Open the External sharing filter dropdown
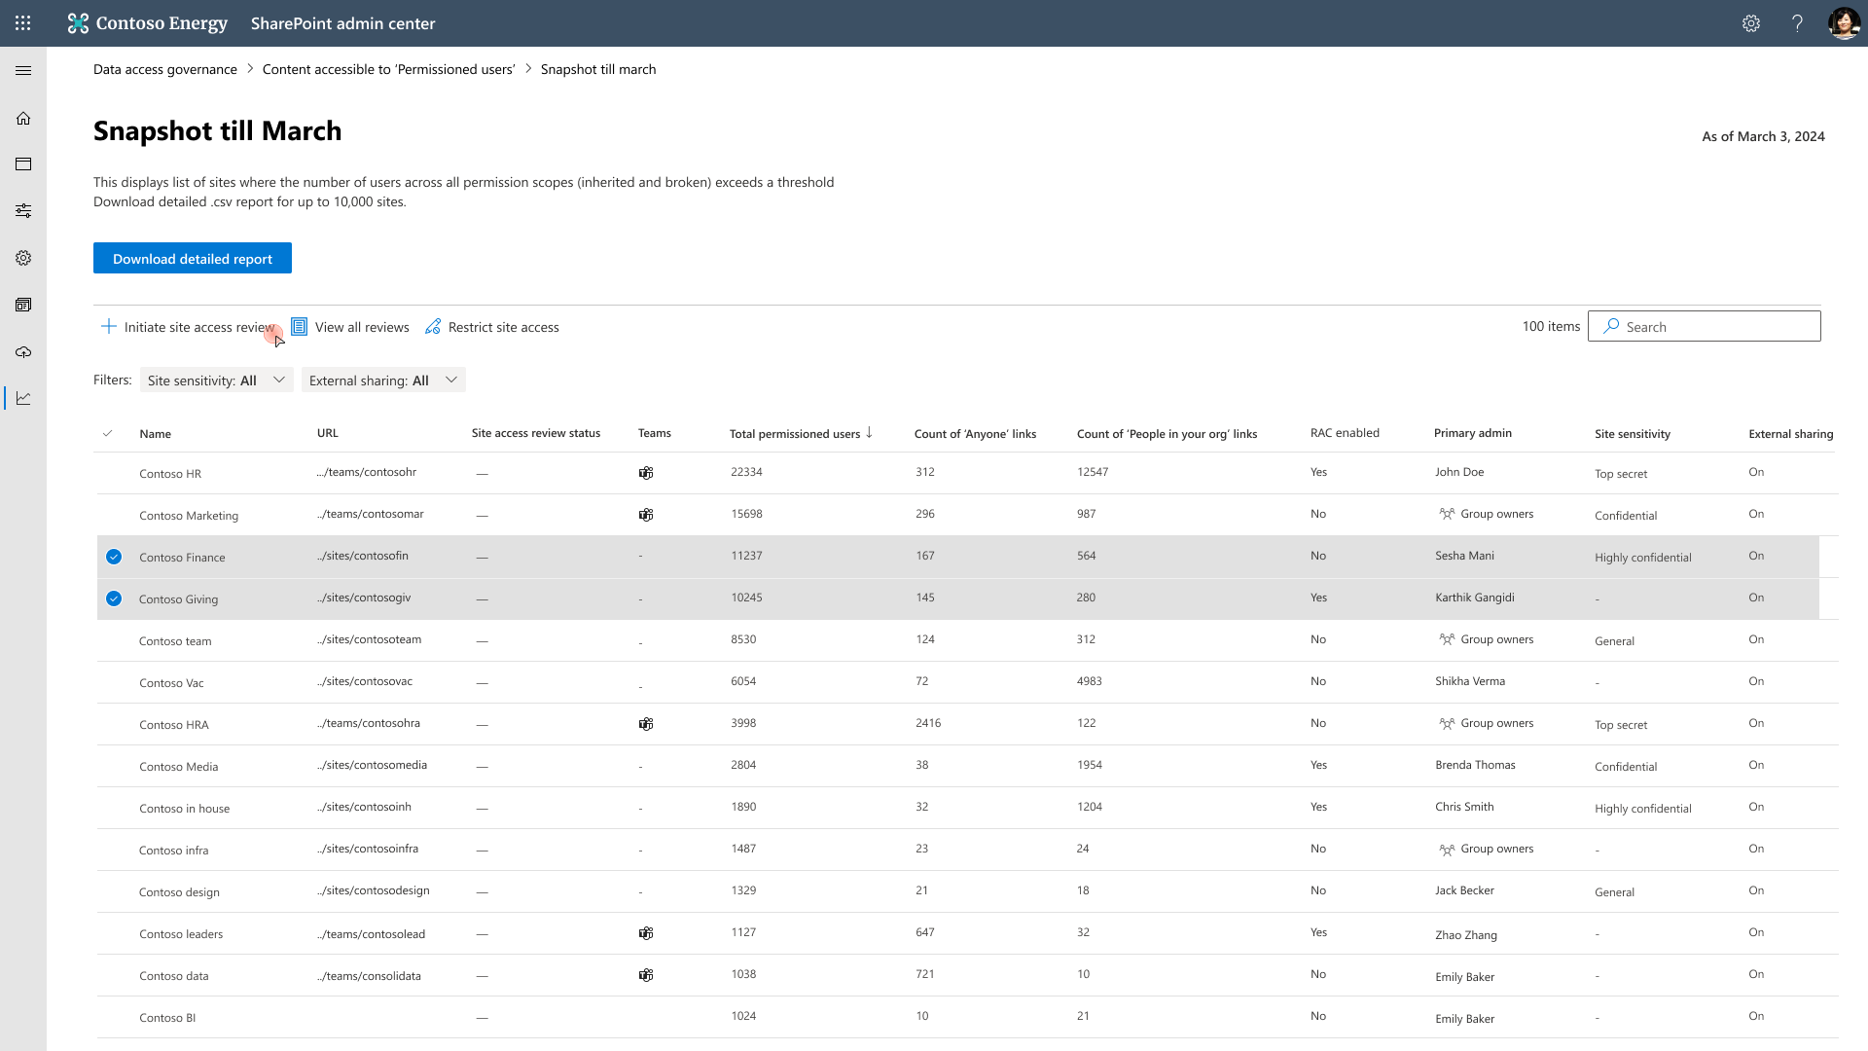 pos(383,381)
